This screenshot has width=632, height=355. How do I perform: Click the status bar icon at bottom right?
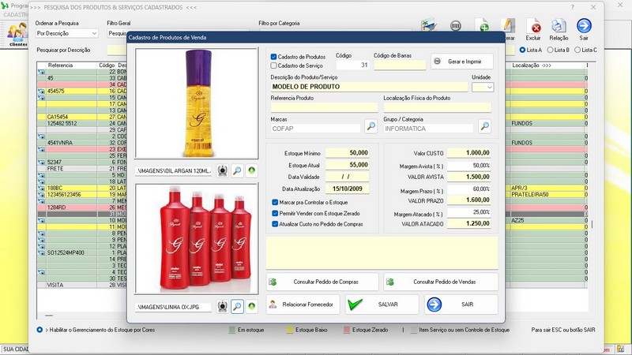pos(620,349)
